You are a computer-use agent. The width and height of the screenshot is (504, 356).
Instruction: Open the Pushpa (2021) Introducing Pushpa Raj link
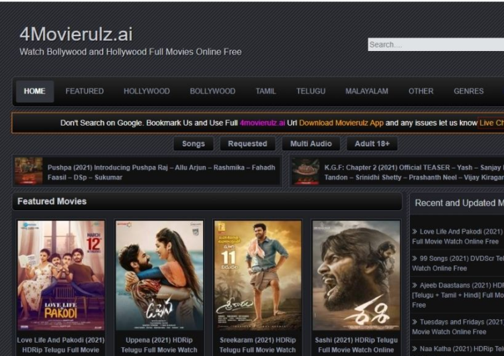point(161,172)
